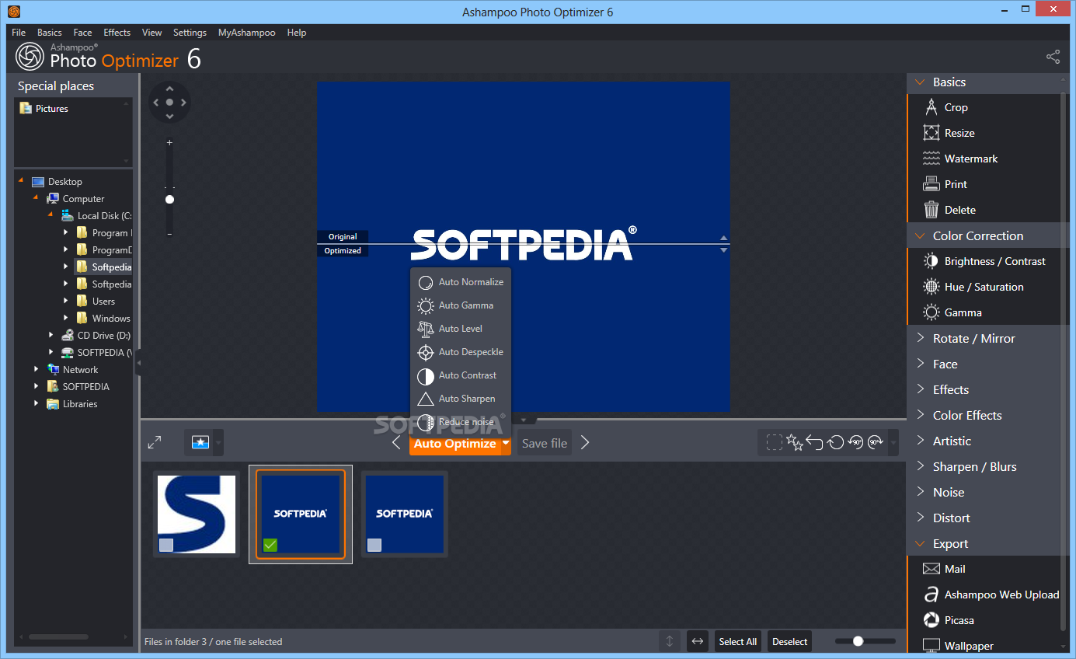The height and width of the screenshot is (659, 1076).
Task: Click the dashed selection rectangle tool
Action: [x=775, y=442]
